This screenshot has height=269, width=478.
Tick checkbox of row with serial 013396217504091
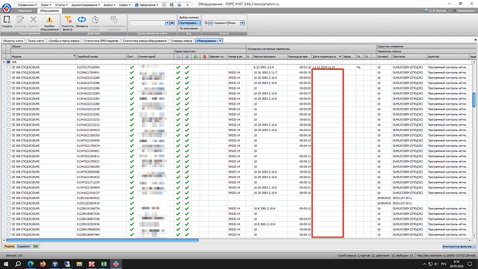pos(8,72)
